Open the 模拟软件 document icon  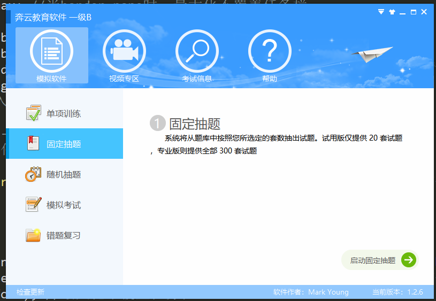pyautogui.click(x=52, y=52)
